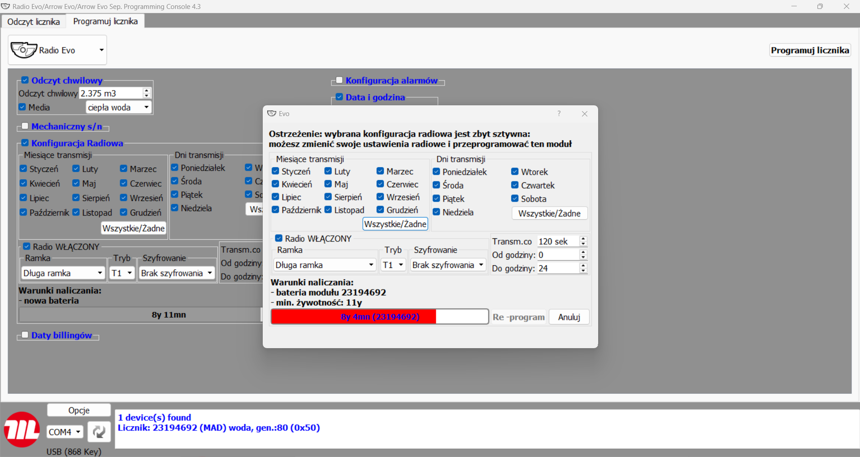Screen dimensions: 860x457
Task: Click the Do godziny stepper arrows in the dialog
Action: (x=583, y=268)
